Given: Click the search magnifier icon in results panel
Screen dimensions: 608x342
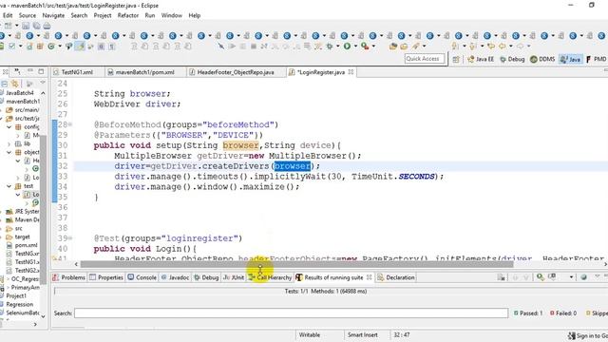Looking at the screenshot, I should pos(540,276).
